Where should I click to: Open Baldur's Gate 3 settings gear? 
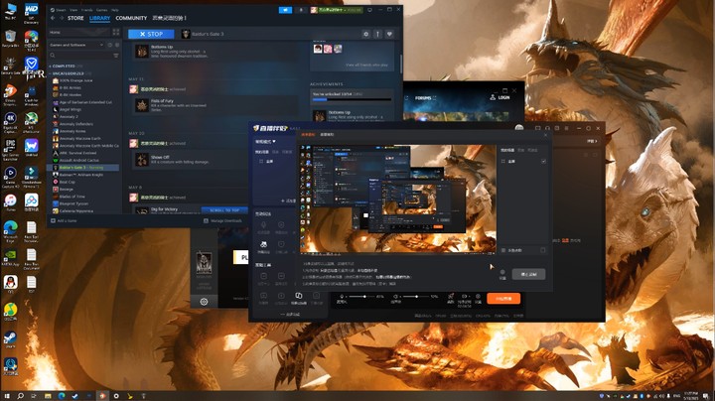(365, 34)
